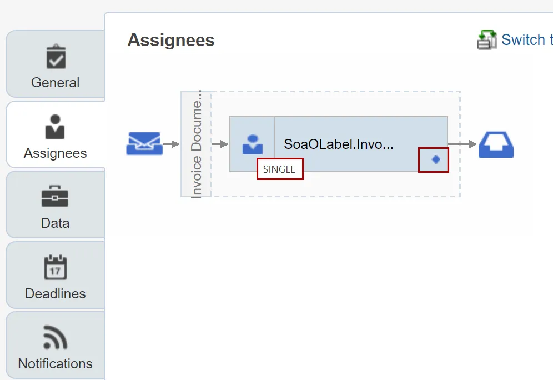Open the Data tab by its label
The width and height of the screenshot is (553, 380).
(56, 223)
